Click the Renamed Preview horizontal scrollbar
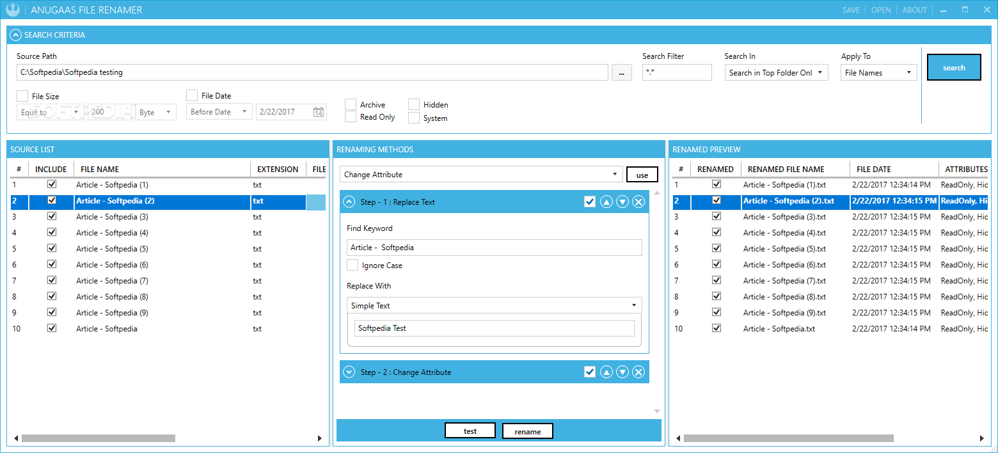Image resolution: width=998 pixels, height=453 pixels. [x=788, y=438]
